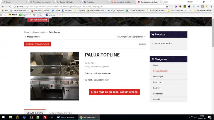Click the PDF export icon

click(x=140, y=44)
